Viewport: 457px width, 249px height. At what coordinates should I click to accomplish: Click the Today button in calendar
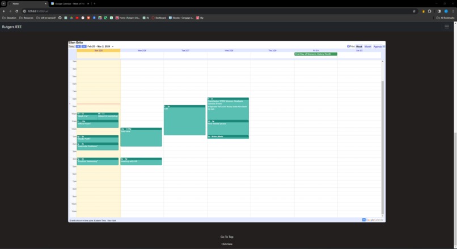[71, 46]
